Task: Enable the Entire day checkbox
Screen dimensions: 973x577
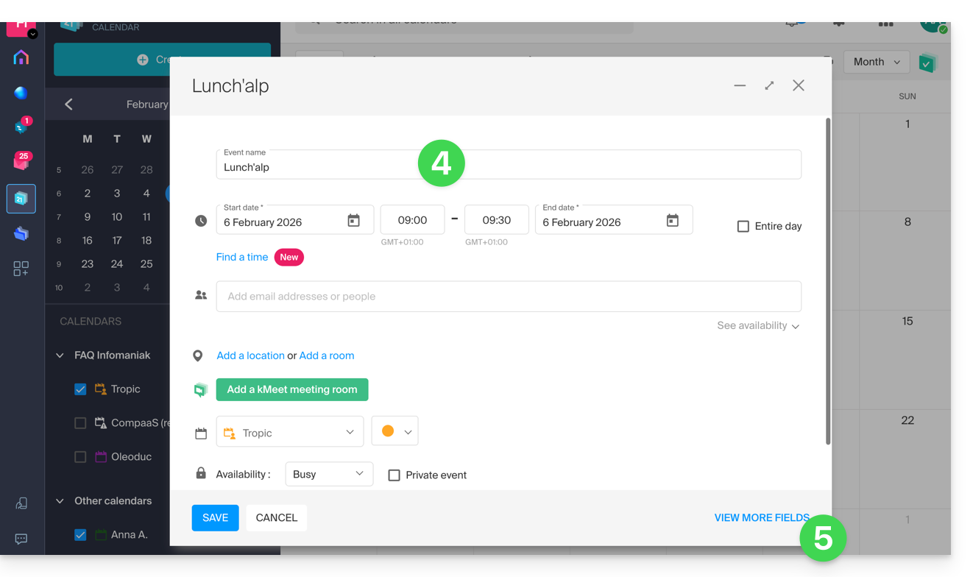Action: click(743, 227)
